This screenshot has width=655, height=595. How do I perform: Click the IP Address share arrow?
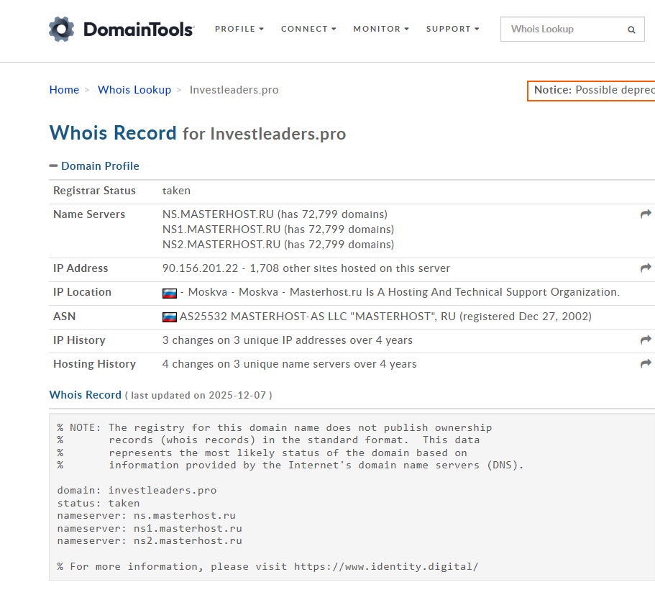tap(645, 268)
